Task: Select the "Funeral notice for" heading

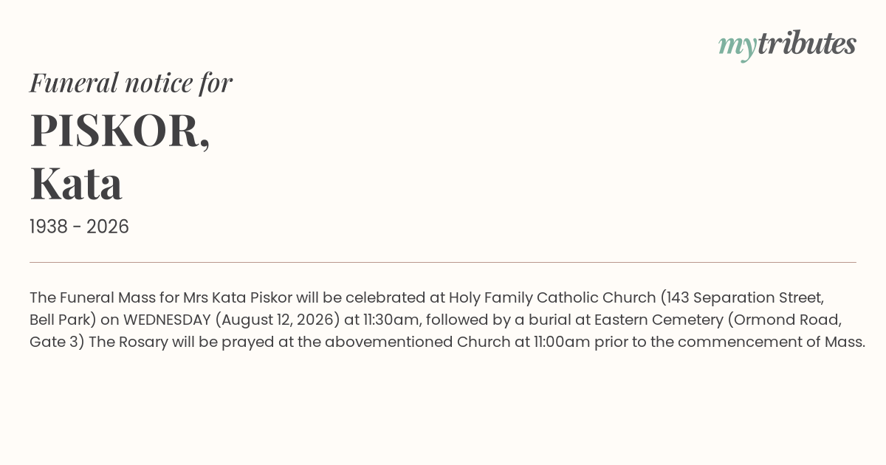Action: (131, 83)
